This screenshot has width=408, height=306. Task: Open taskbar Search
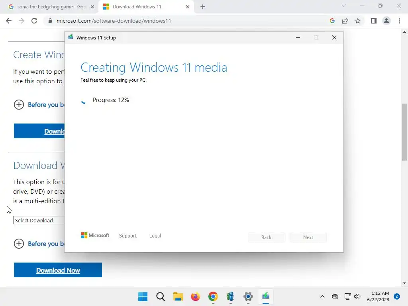(x=161, y=296)
